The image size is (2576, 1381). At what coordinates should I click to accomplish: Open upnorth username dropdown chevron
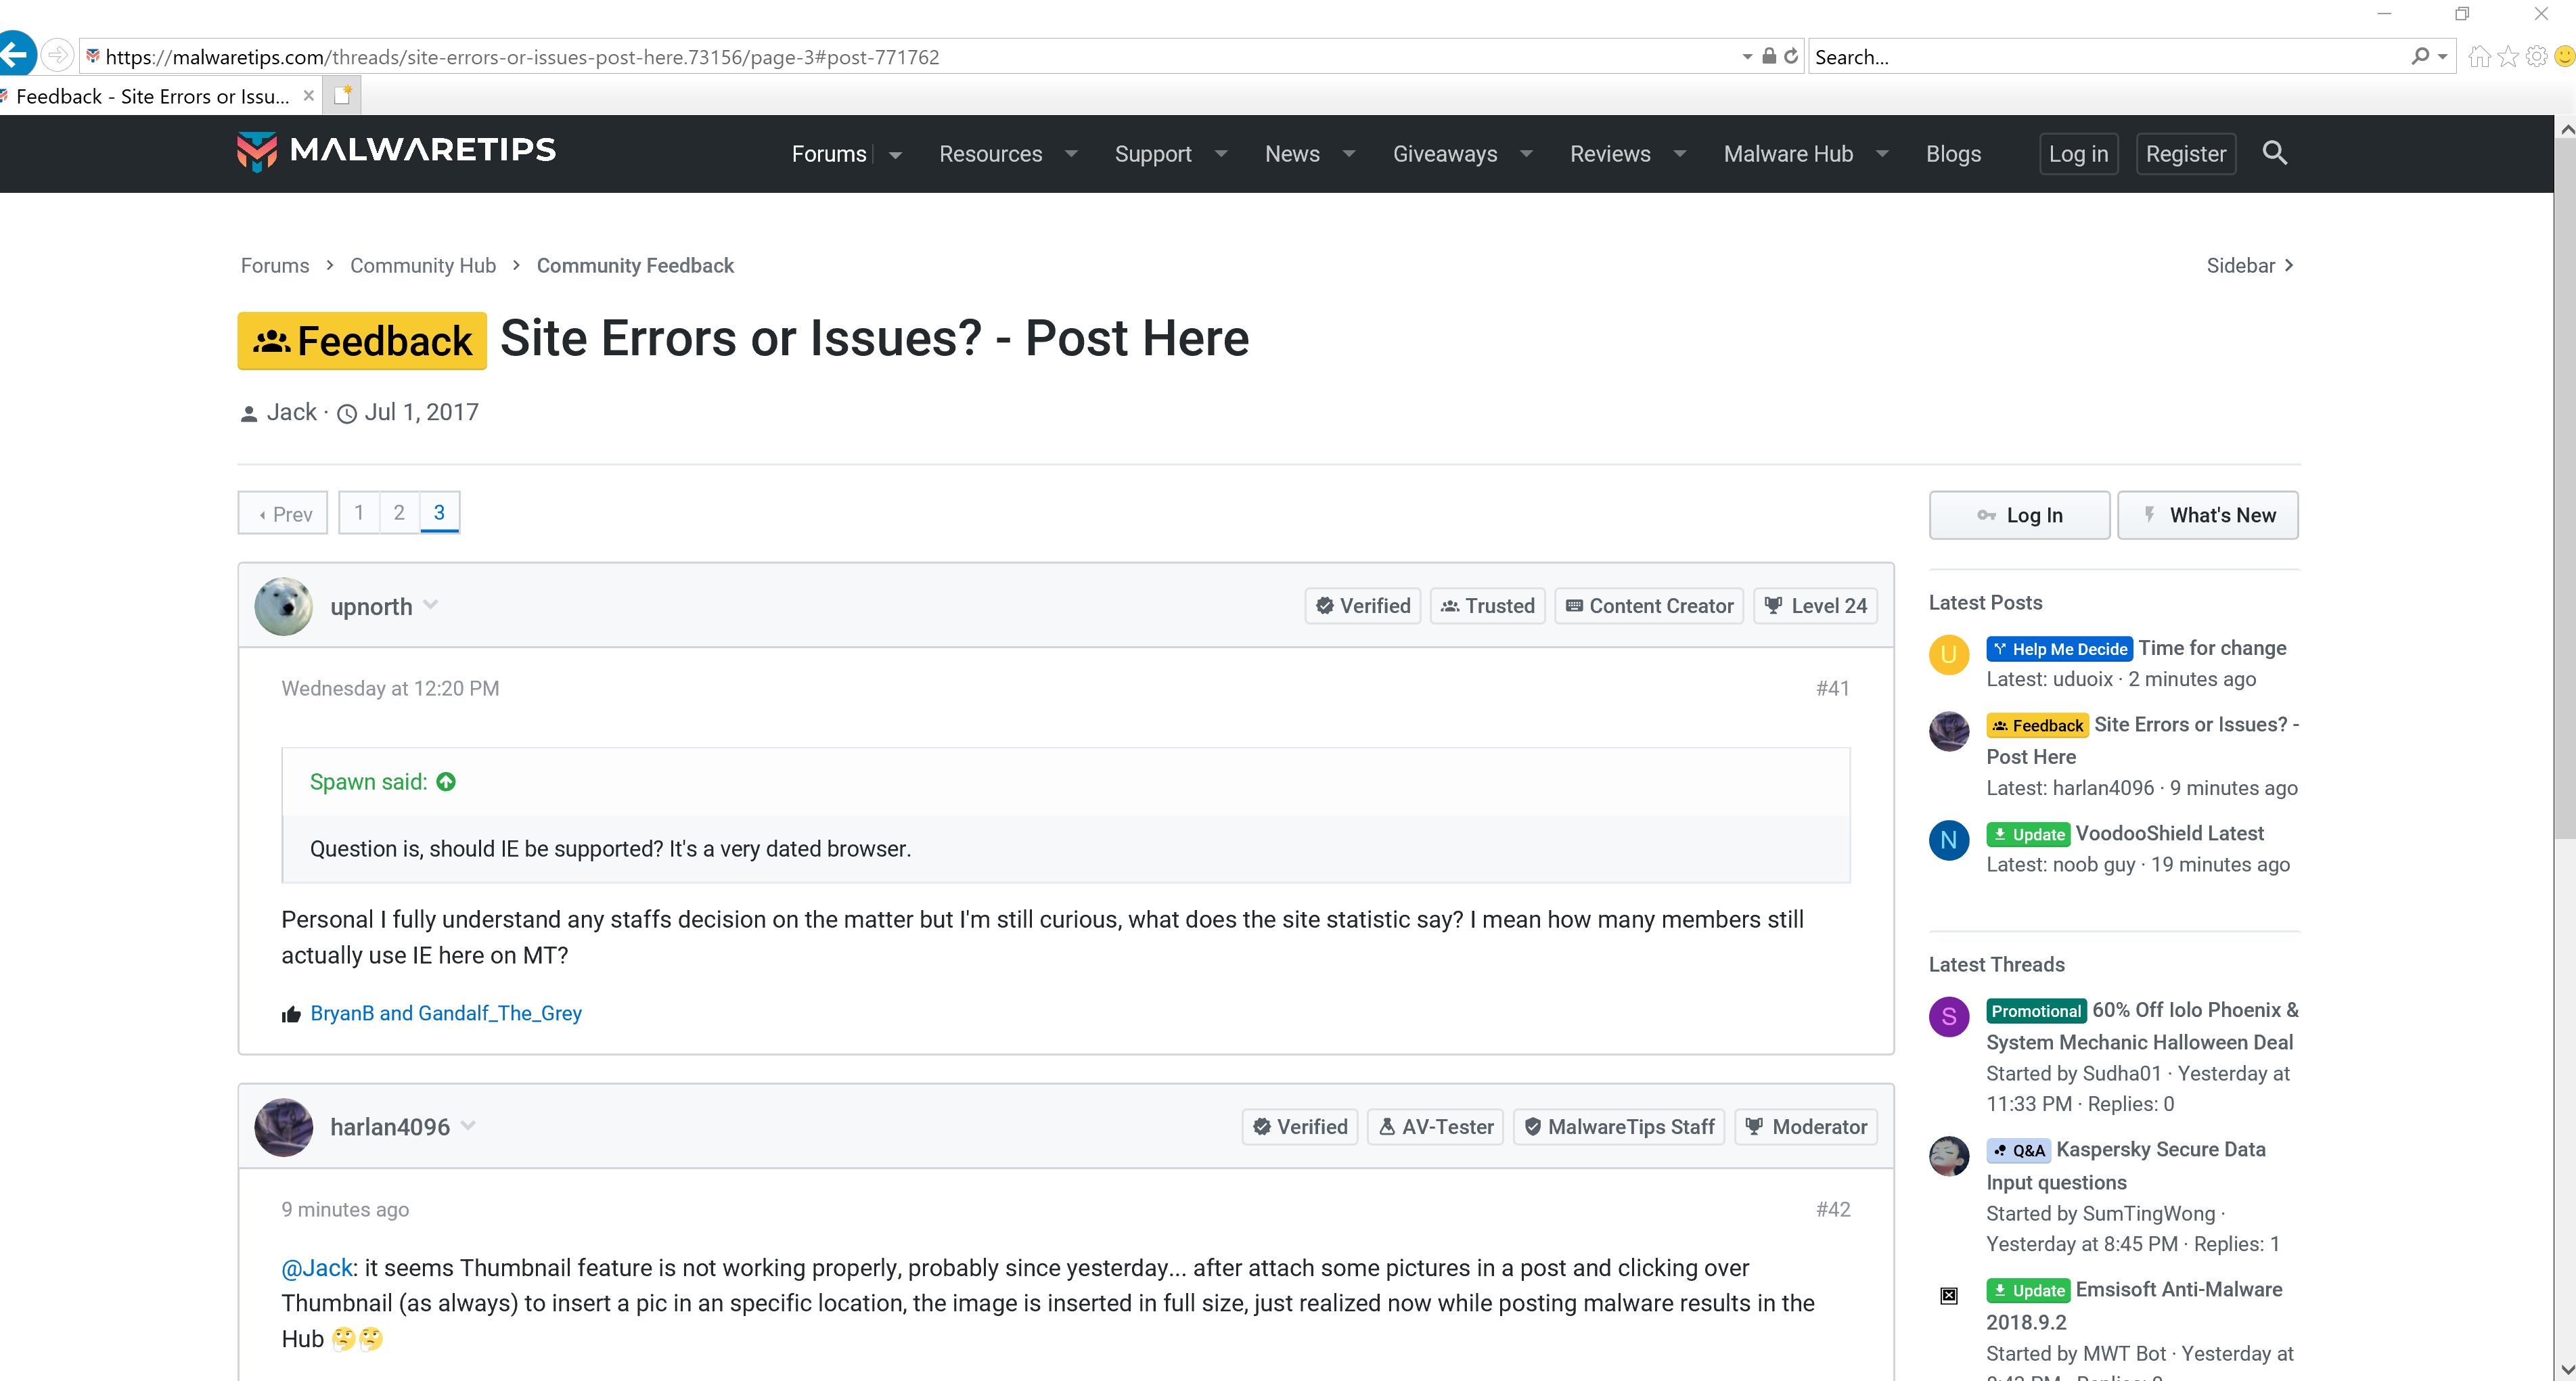point(431,605)
